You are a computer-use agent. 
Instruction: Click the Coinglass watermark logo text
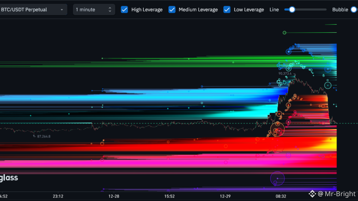click(9, 178)
